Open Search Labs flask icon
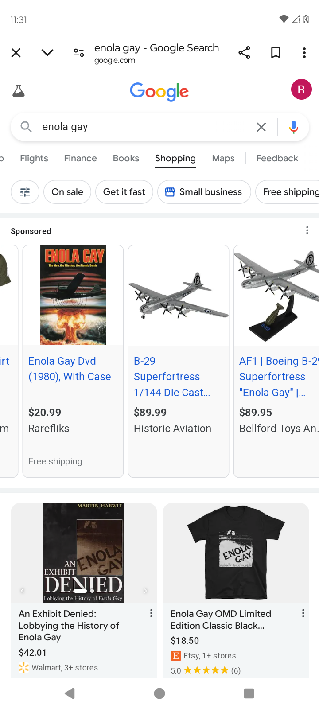This screenshot has height=709, width=319. pos(19,91)
